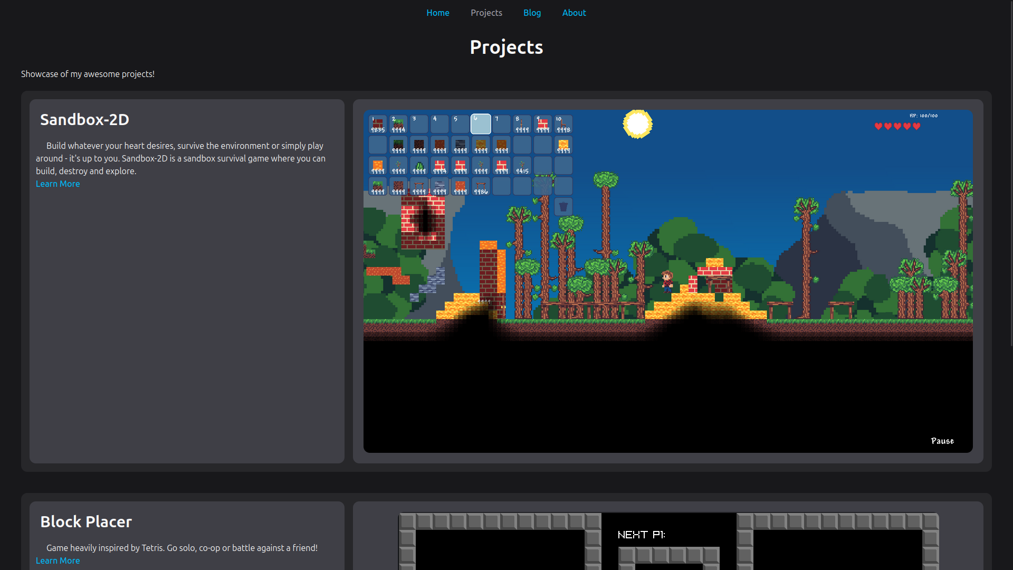Select hotbar slot 1 dark brick block

[x=378, y=125]
